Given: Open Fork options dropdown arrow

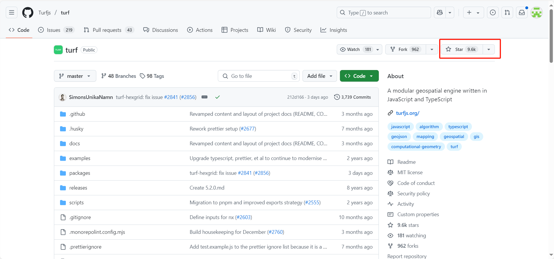Looking at the screenshot, I should (x=432, y=49).
